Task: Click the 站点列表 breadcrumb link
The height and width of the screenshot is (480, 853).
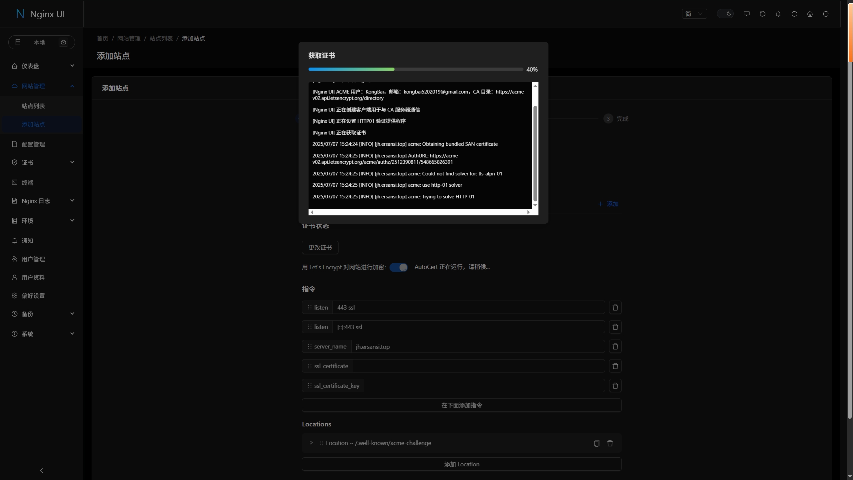Action: 161,38
